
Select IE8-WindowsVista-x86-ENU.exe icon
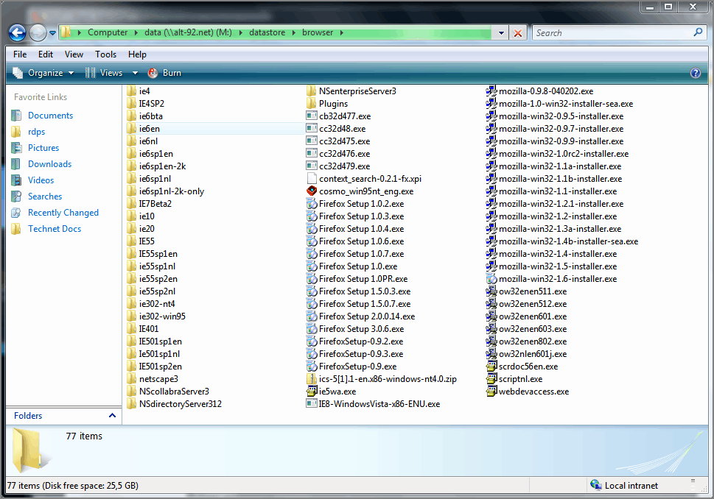[x=312, y=404]
